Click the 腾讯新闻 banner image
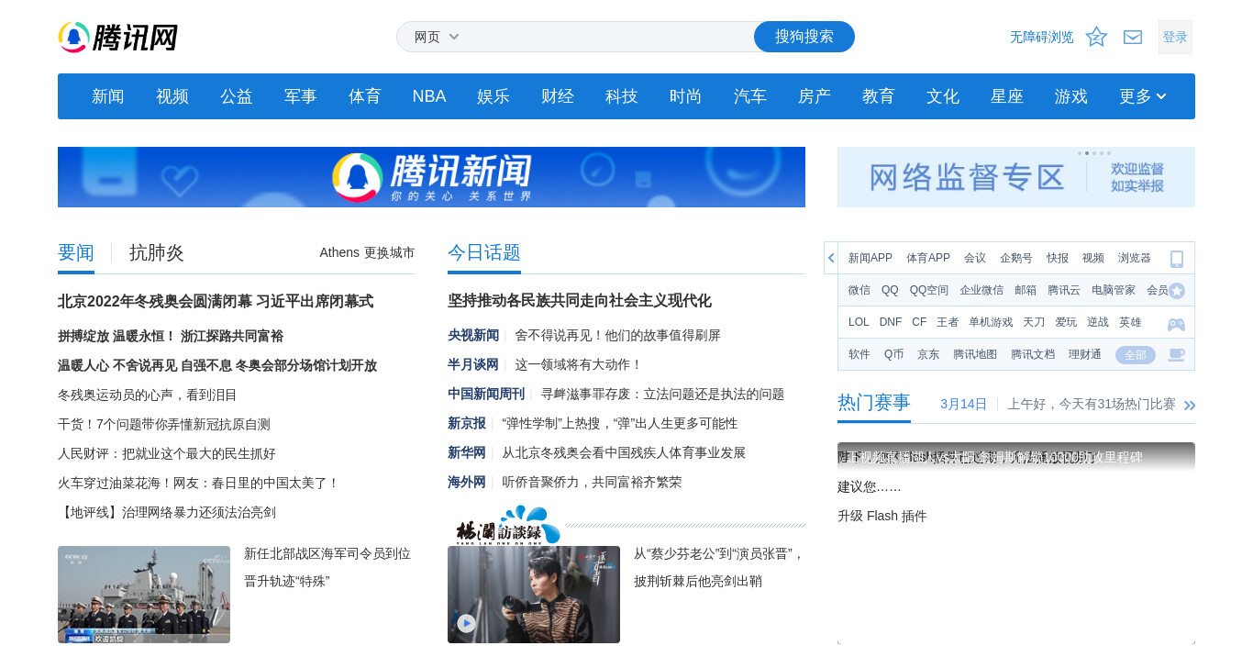Screen dimensions: 1253x668 pyautogui.click(x=431, y=177)
